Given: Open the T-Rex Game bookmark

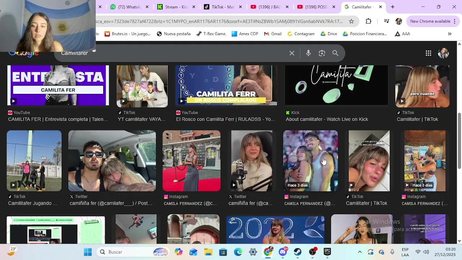Looking at the screenshot, I should coord(211,34).
